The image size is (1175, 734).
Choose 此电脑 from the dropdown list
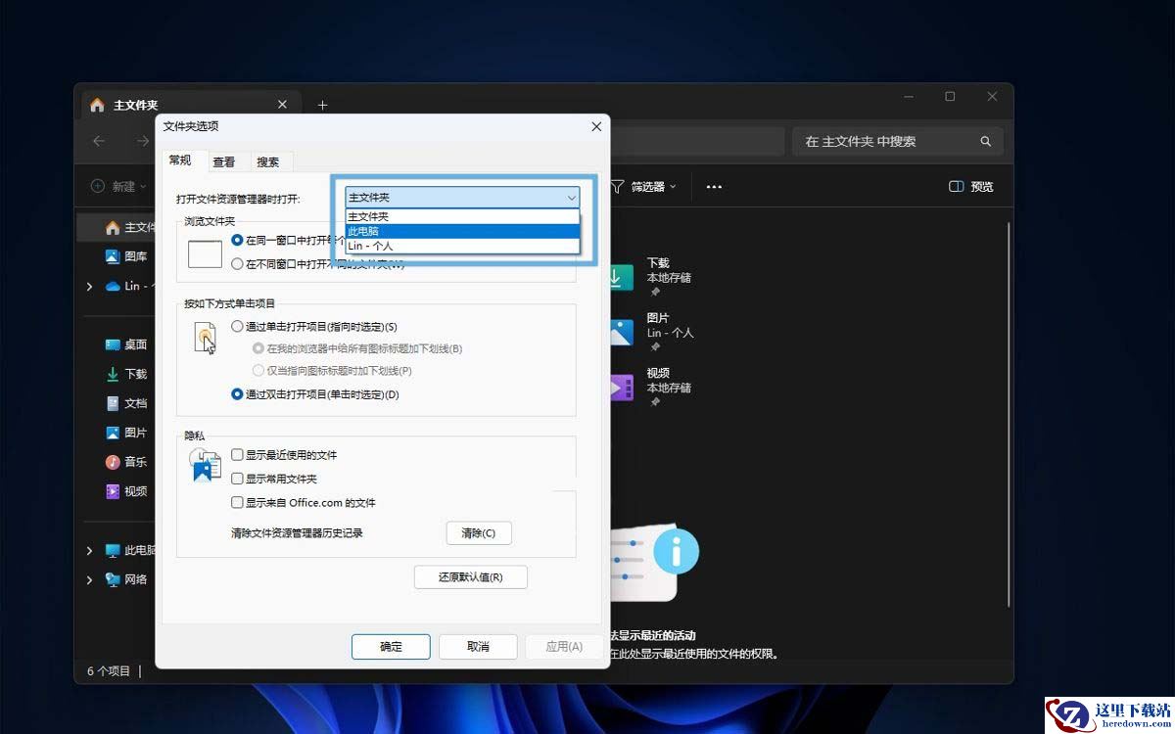[462, 231]
